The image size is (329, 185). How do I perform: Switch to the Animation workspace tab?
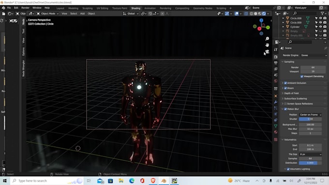150,8
